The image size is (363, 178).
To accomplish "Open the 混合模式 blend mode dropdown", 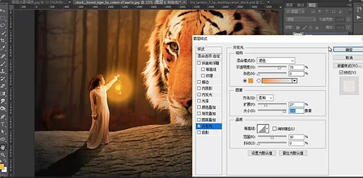I will (x=276, y=60).
